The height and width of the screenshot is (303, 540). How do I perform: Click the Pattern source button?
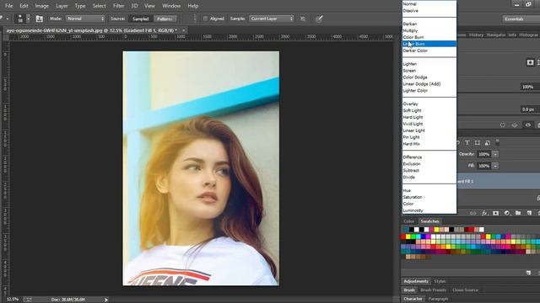165,19
